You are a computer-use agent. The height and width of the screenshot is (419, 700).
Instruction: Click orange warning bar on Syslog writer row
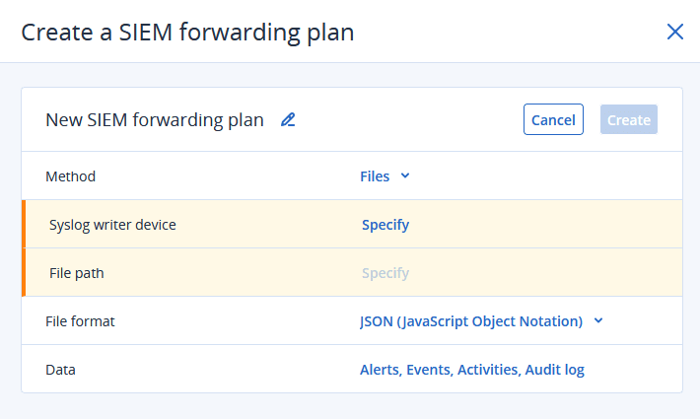[24, 225]
